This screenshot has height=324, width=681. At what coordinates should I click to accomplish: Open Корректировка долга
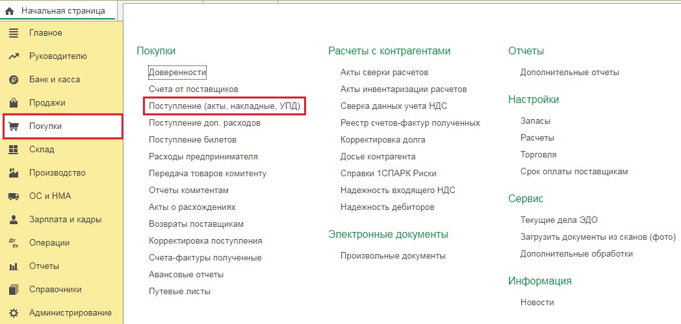pos(383,140)
